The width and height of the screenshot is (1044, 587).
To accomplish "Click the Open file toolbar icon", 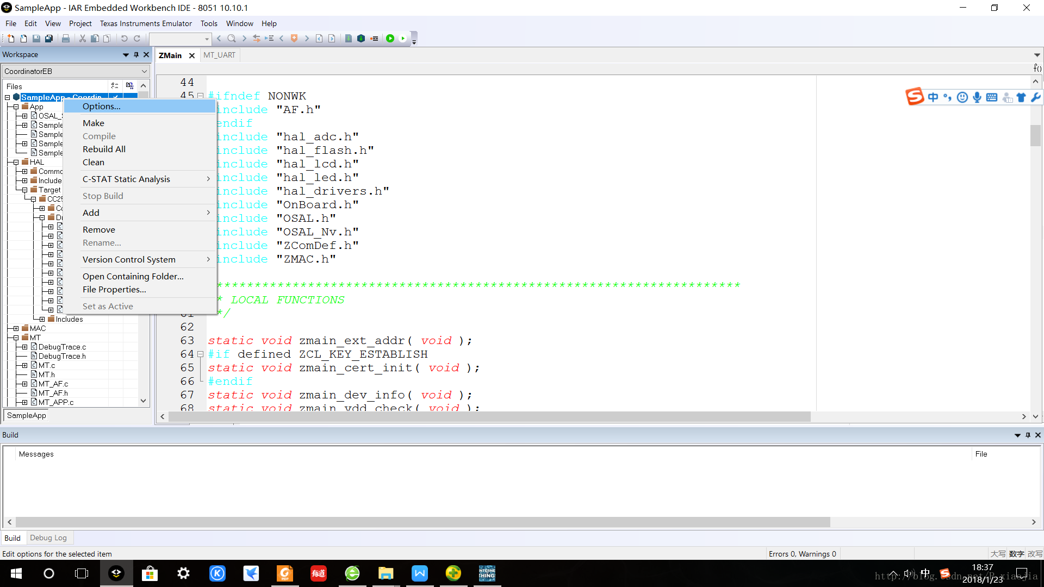I will 23,39.
